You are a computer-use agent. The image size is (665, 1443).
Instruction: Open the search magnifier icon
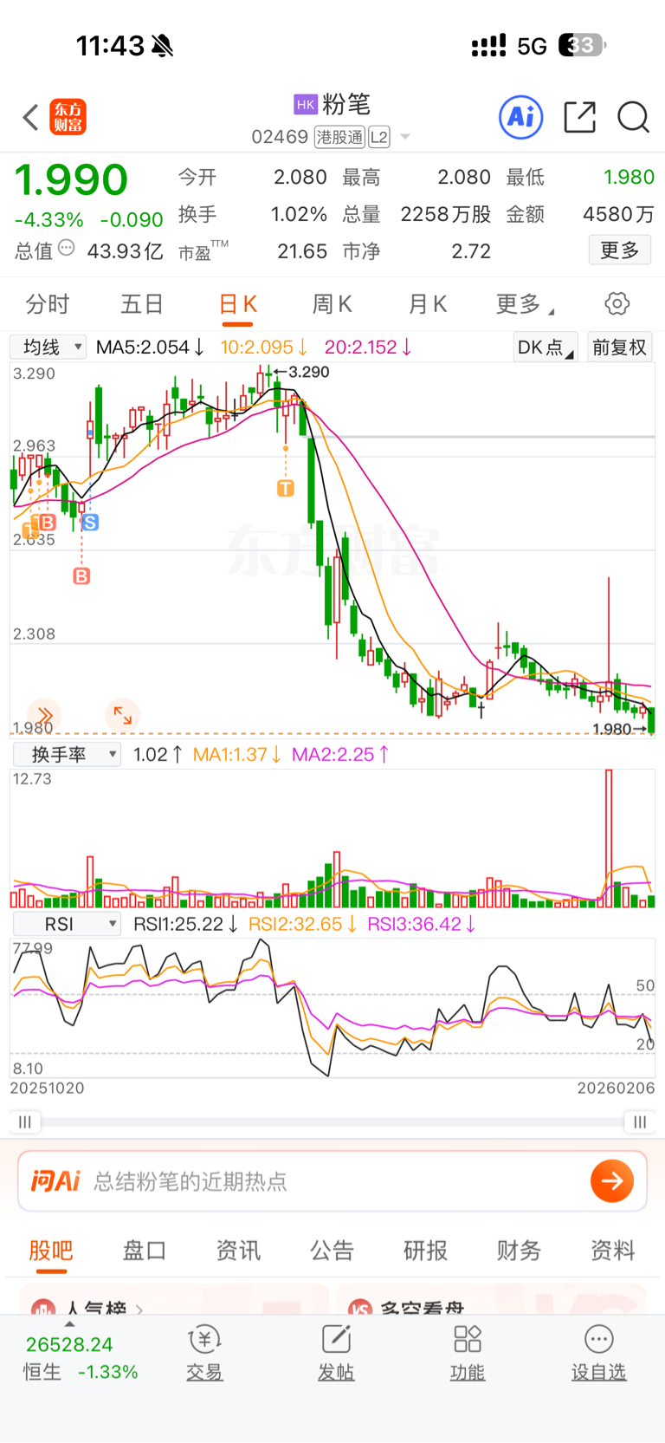click(633, 117)
